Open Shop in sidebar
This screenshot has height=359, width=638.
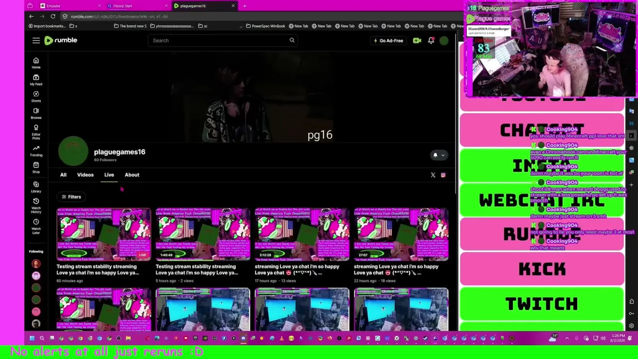click(36, 168)
